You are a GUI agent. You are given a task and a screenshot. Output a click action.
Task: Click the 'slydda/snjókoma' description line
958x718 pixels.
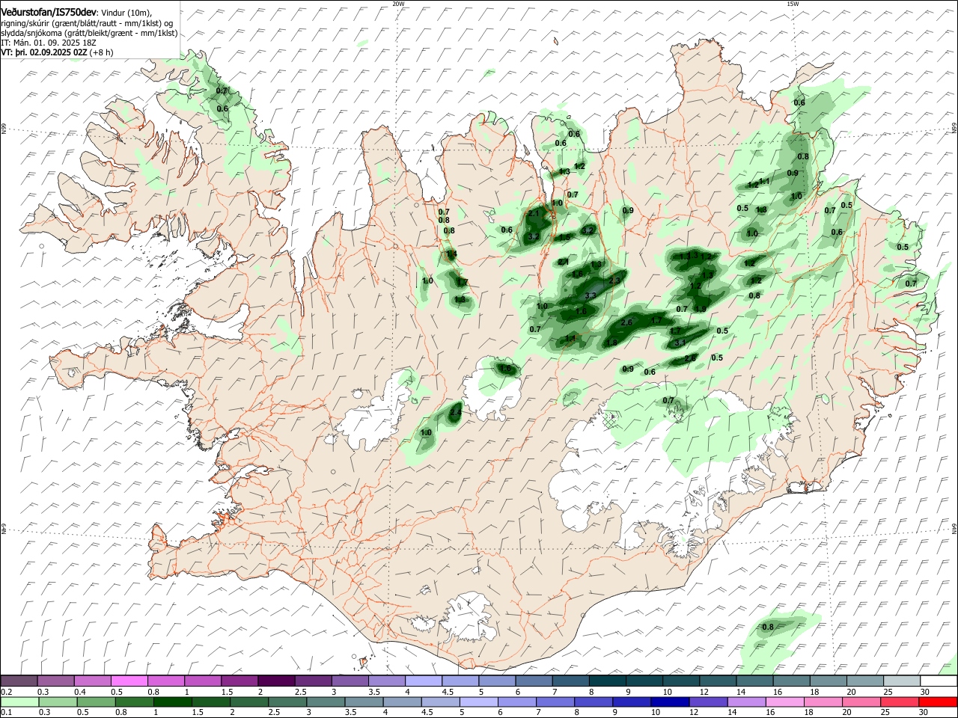90,33
